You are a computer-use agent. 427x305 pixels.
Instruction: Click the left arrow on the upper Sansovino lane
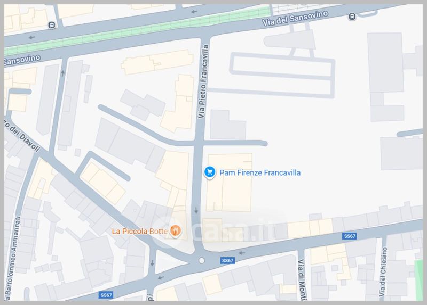coord(194,12)
